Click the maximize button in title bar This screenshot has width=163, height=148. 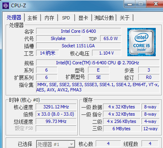(x=141, y=4)
